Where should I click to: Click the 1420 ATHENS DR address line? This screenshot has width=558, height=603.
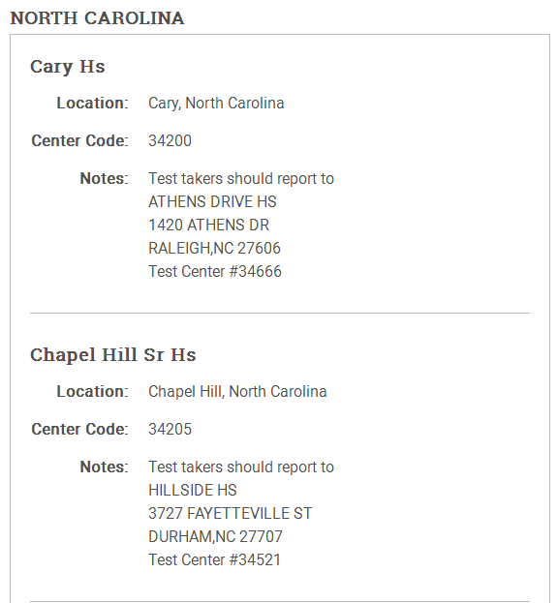pos(208,225)
